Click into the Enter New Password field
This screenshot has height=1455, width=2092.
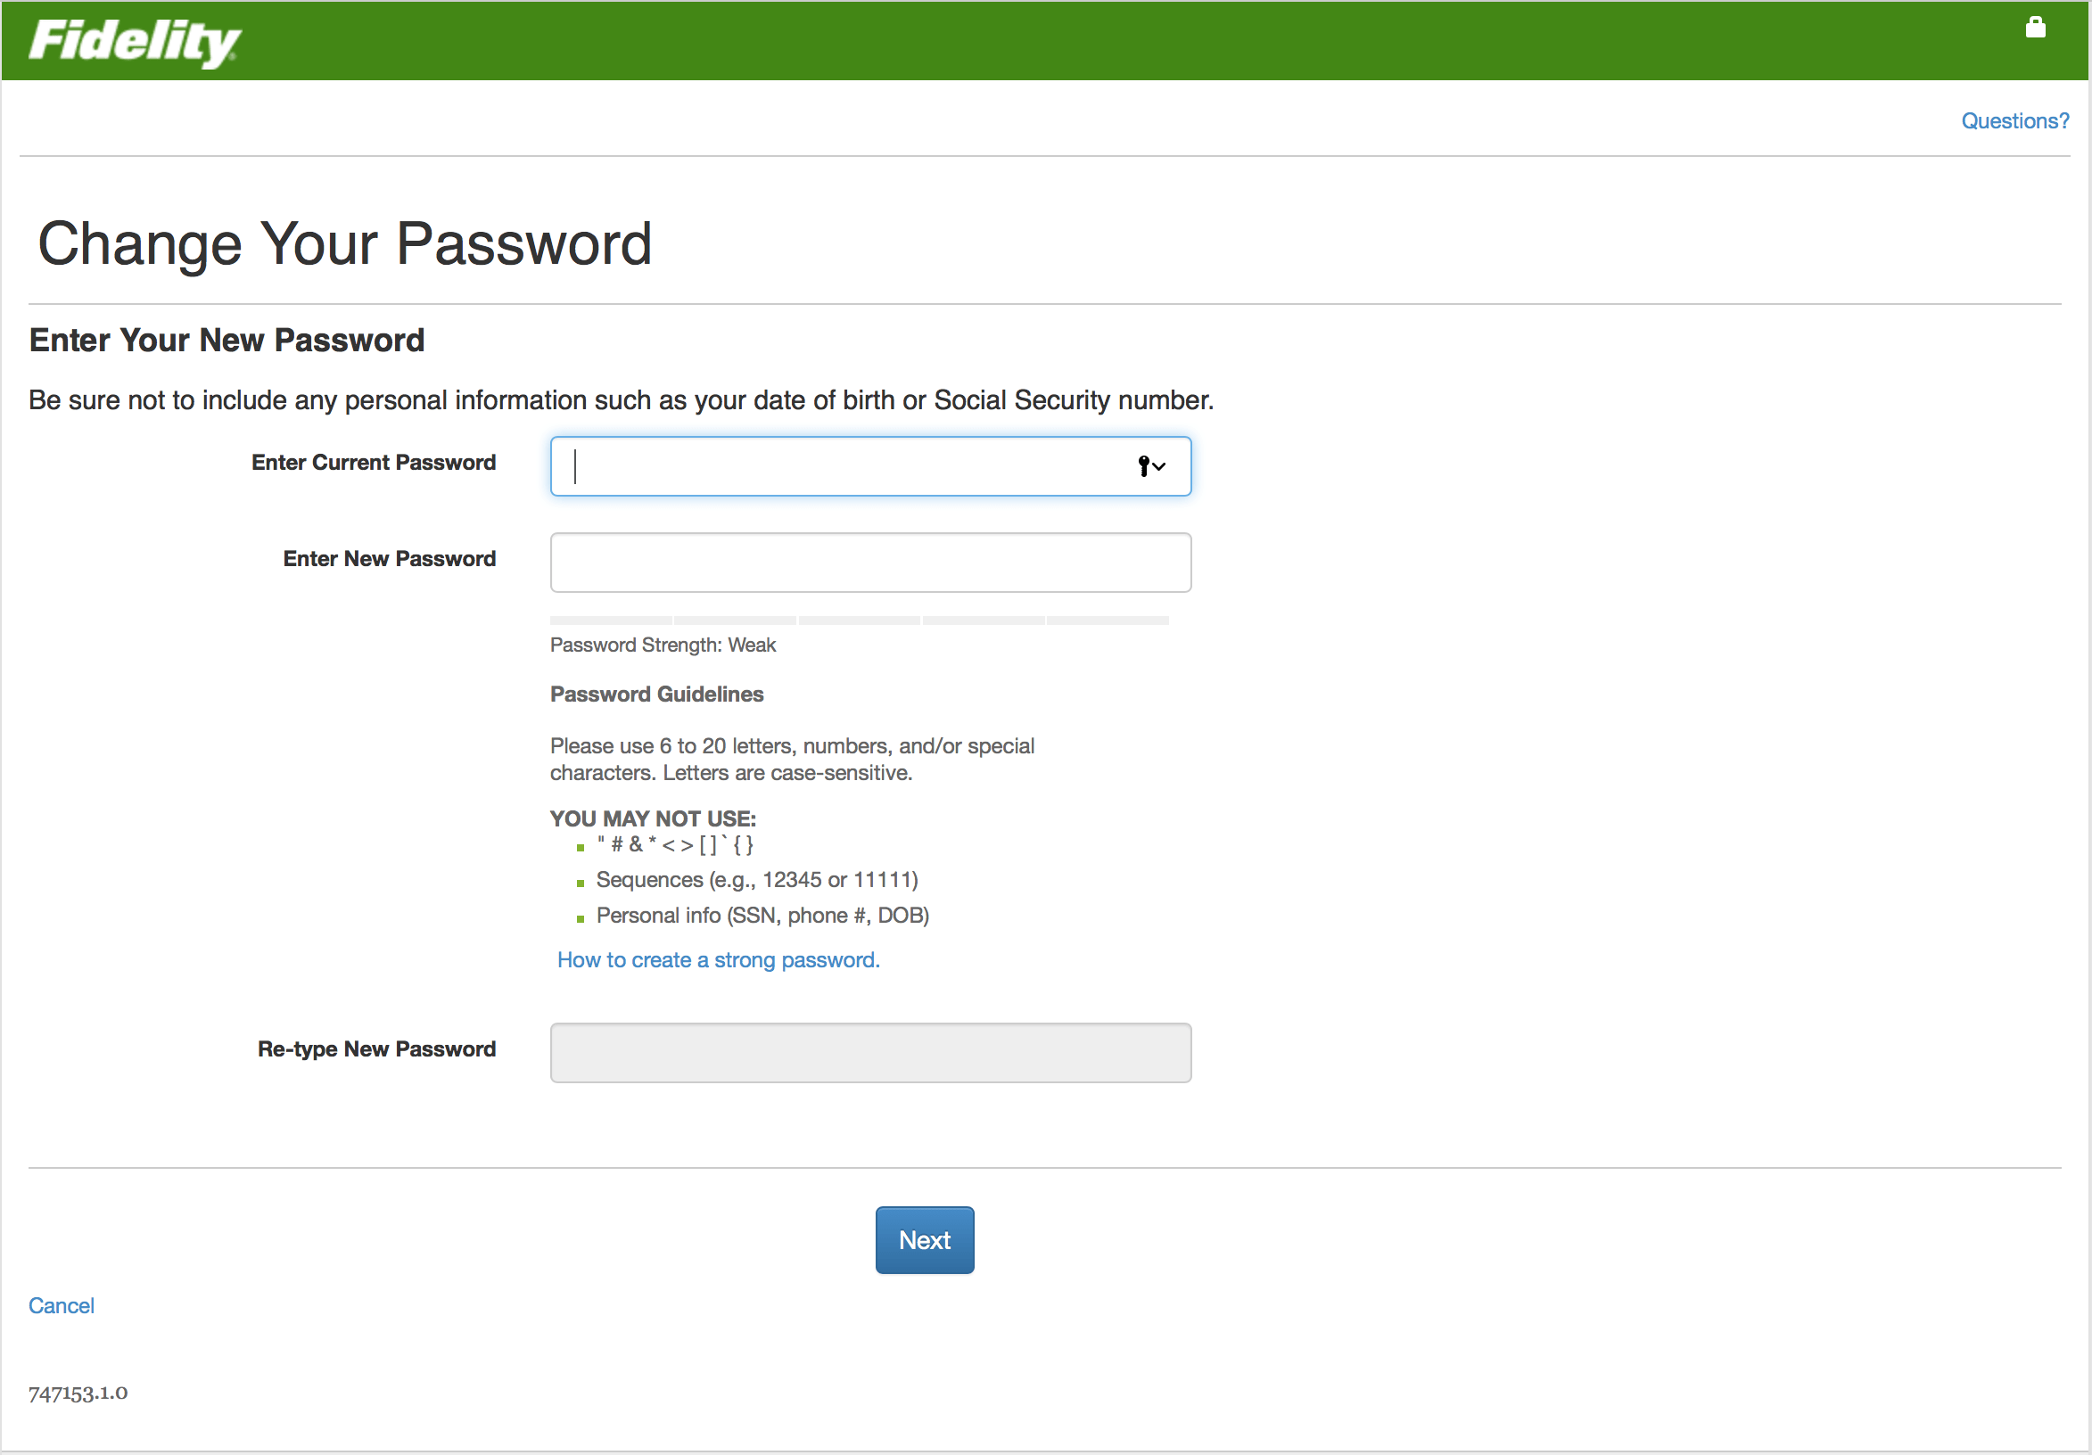tap(870, 563)
